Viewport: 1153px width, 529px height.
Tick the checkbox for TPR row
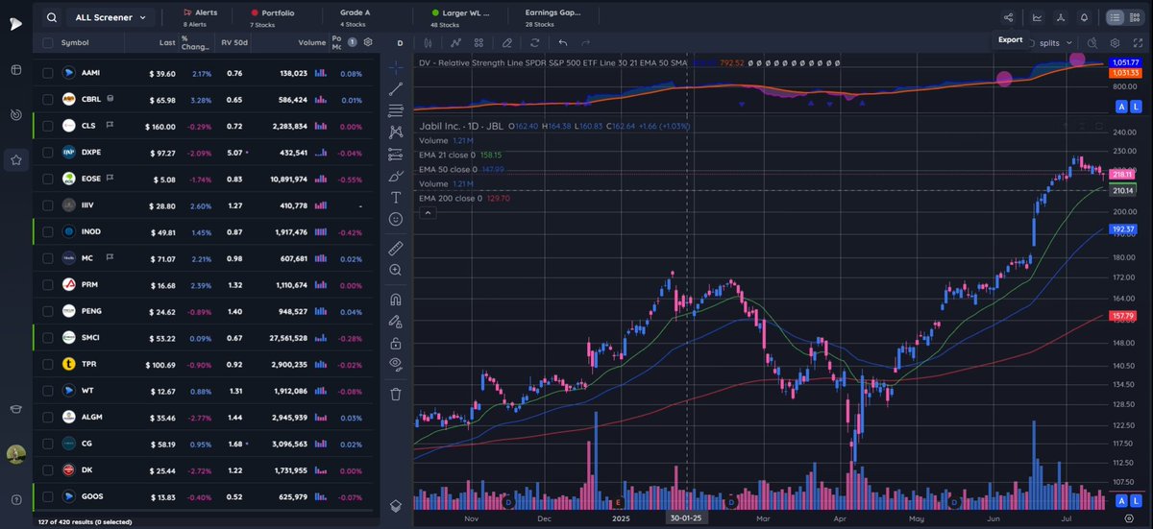coord(47,365)
